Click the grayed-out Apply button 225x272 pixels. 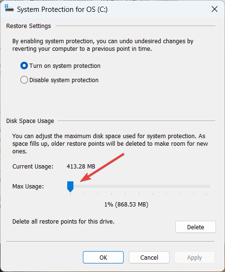point(195,257)
